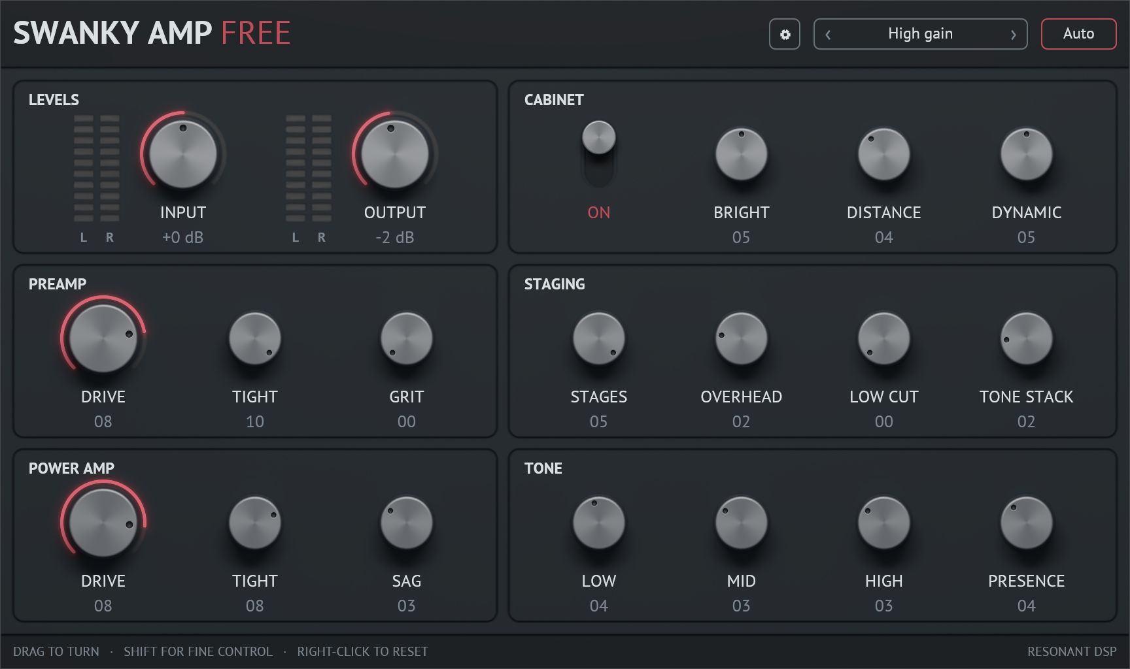
Task: Click the input value '+0 dB'
Action: [x=183, y=237]
